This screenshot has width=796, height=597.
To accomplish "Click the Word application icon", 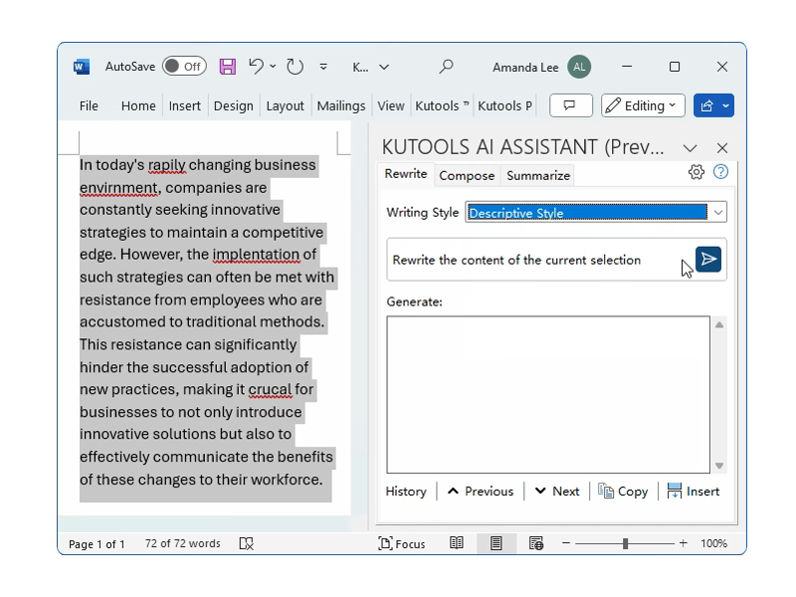I will click(82, 67).
